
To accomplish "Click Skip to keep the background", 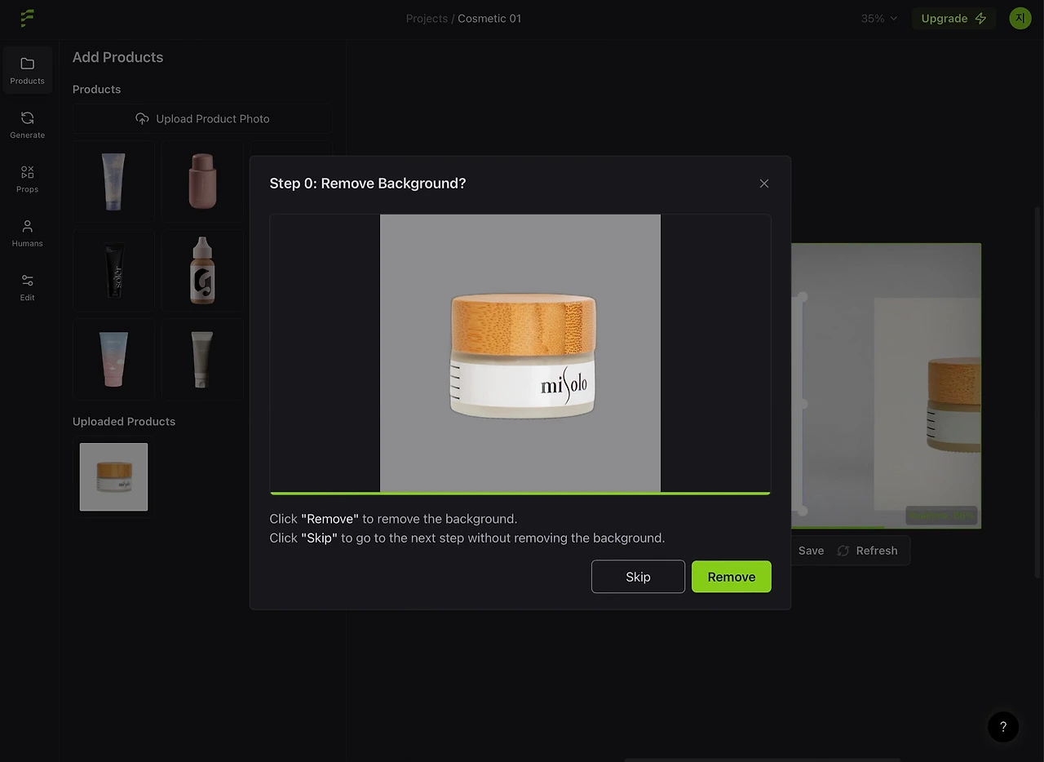I will click(x=638, y=577).
